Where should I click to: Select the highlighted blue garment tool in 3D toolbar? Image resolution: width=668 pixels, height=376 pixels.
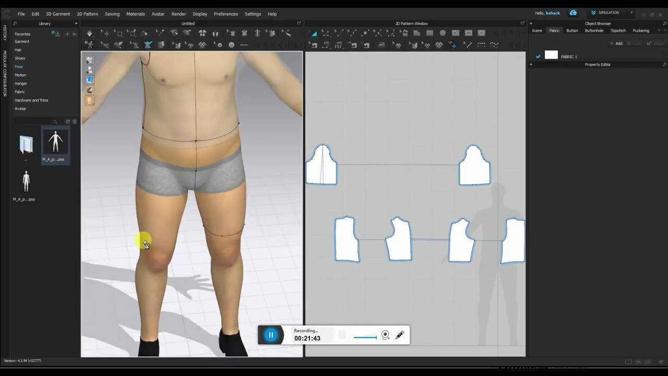click(148, 45)
